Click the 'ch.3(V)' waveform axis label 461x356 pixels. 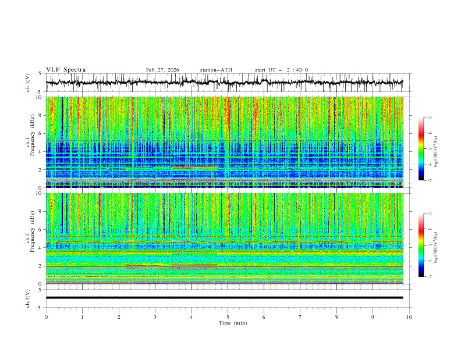[x=28, y=298]
